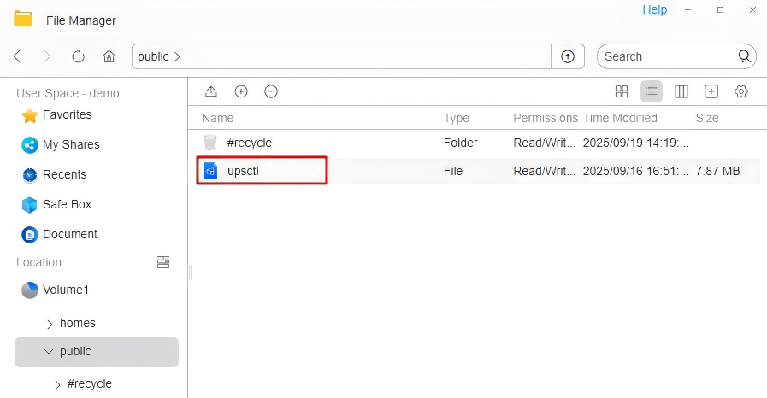Select the public tree item
Image resolution: width=767 pixels, height=398 pixels.
[97, 352]
